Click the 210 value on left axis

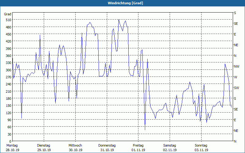9,91
